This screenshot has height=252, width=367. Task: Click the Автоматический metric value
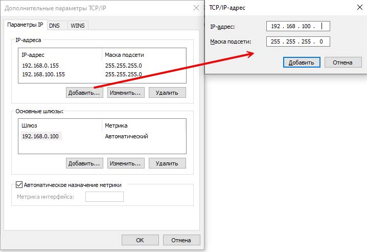(126, 136)
